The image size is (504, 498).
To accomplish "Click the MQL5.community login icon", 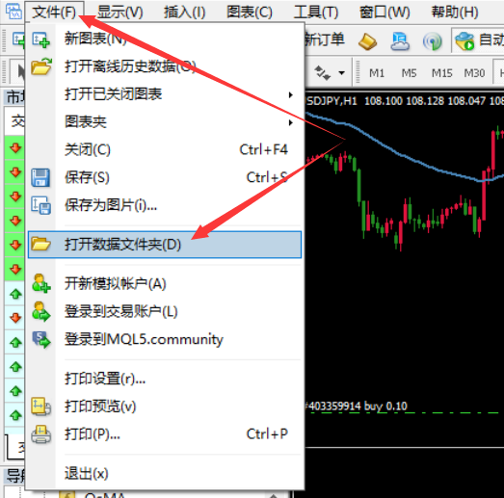I will 41,339.
